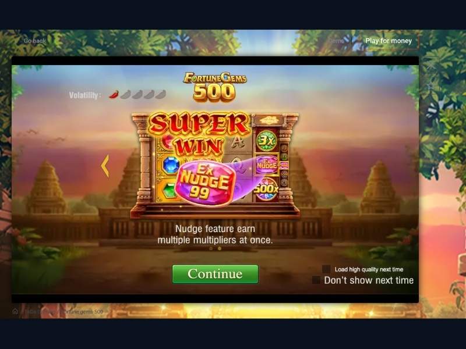Go to previous slide with yellow arrow
The image size is (466, 349).
(x=105, y=166)
